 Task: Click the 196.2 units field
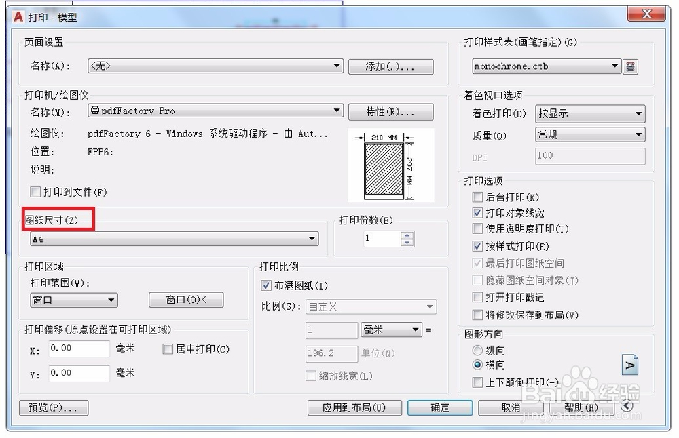332,354
